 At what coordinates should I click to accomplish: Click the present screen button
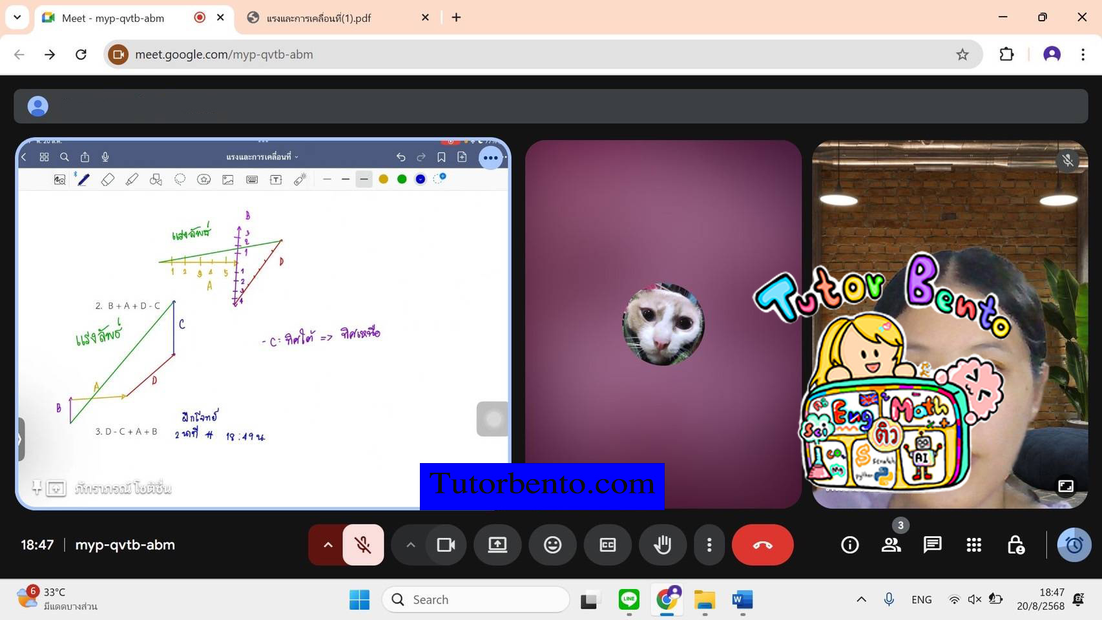(x=497, y=545)
